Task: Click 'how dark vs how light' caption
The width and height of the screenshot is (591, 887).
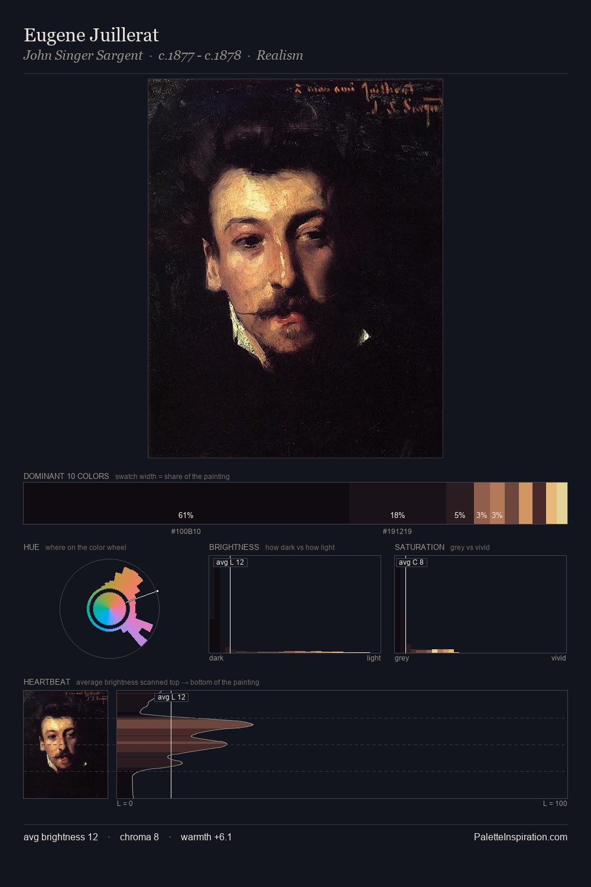Action: tap(300, 548)
